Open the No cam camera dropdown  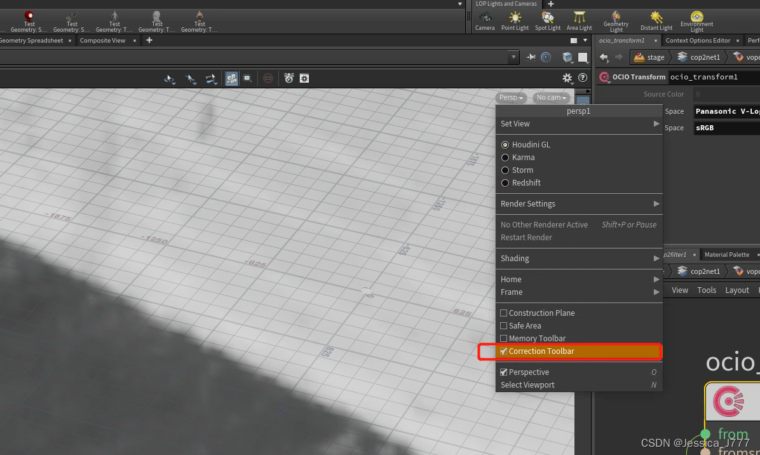[x=551, y=97]
